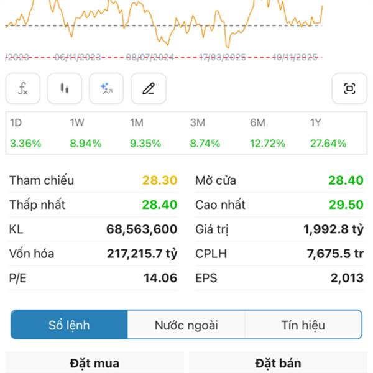Image resolution: width=373 pixels, height=373 pixels.
Task: Switch to the Sổ lệnh tab
Action: pyautogui.click(x=69, y=325)
